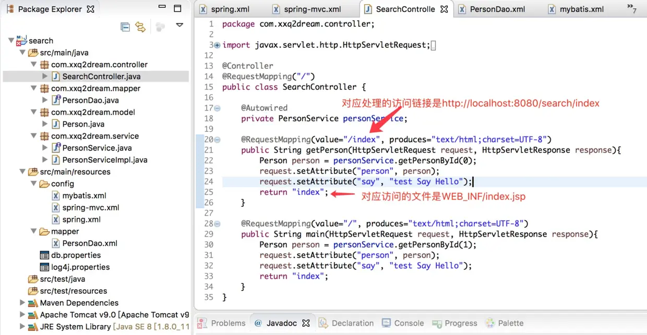Viewport: 647px width, 335px height.
Task: Open the Progress view tab
Action: pos(454,323)
